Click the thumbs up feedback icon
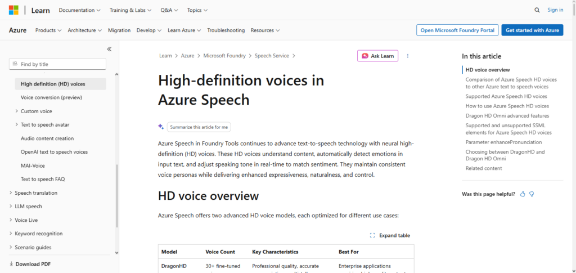 [523, 194]
